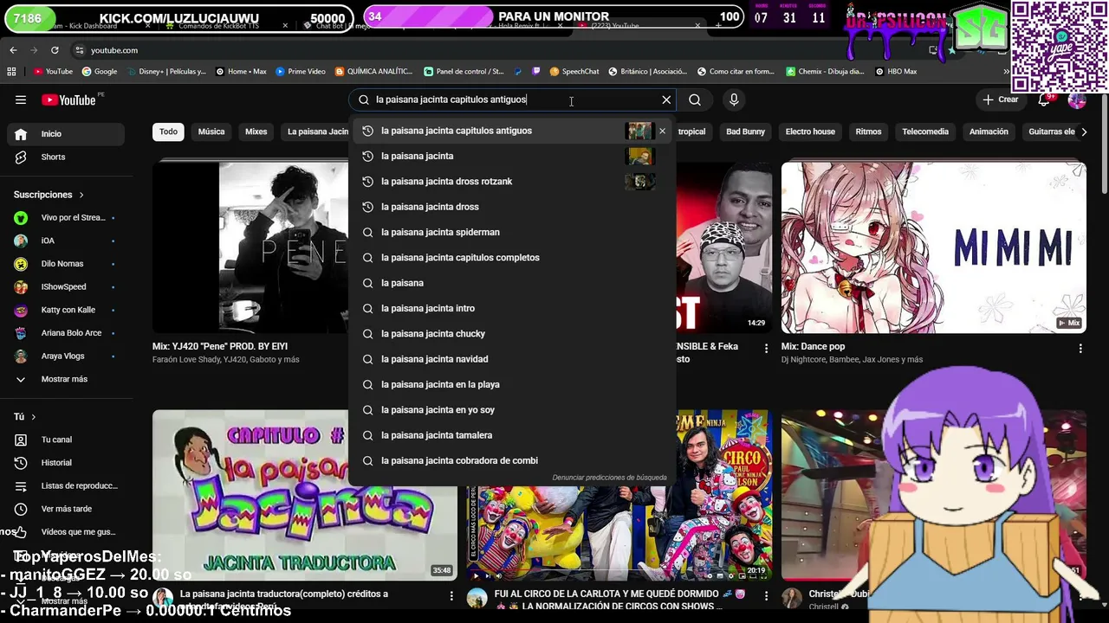Click the YouTube search input field

tap(514, 100)
